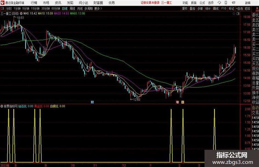The image size is (259, 167).
Task: Click the 证券交易未登录 login link
Action: coord(150,3)
